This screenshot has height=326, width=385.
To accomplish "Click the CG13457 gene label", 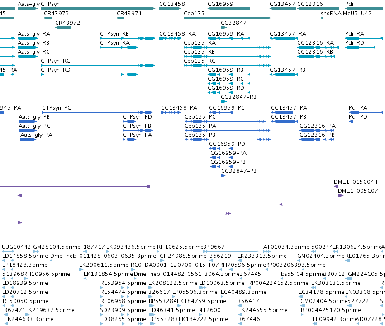I will [x=282, y=4].
